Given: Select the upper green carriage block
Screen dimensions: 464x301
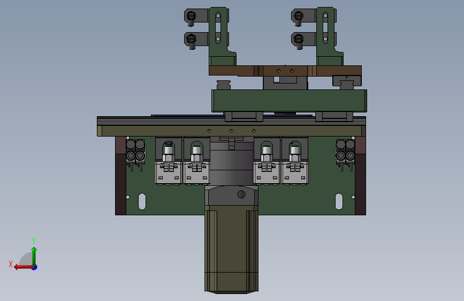Looking at the screenshot, I should 289,101.
